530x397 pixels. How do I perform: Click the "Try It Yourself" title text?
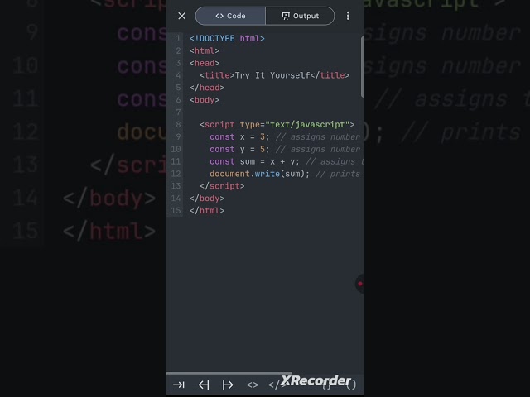272,75
